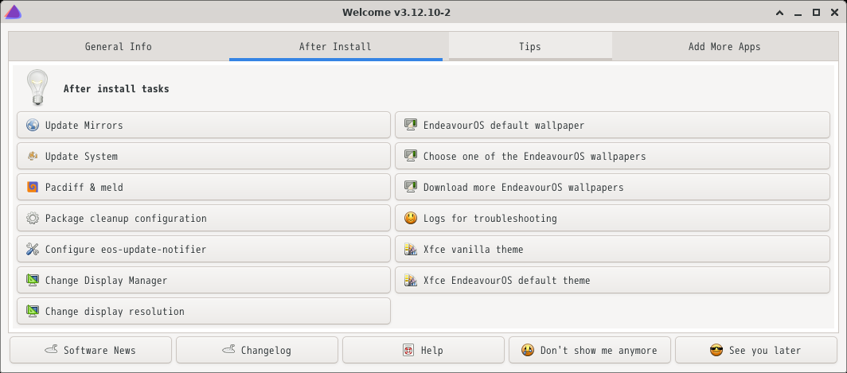Click the smiley icon for Logs troubleshooting
The image size is (847, 373).
411,219
